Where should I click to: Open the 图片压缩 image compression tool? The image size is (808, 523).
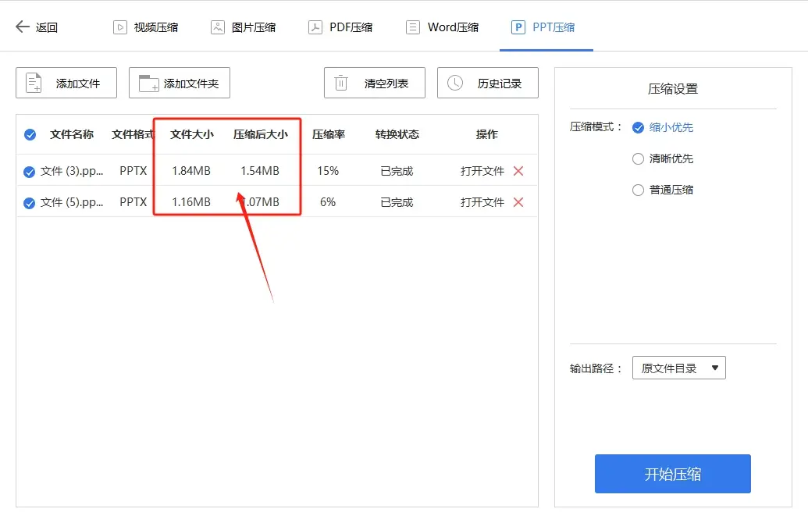pos(217,26)
